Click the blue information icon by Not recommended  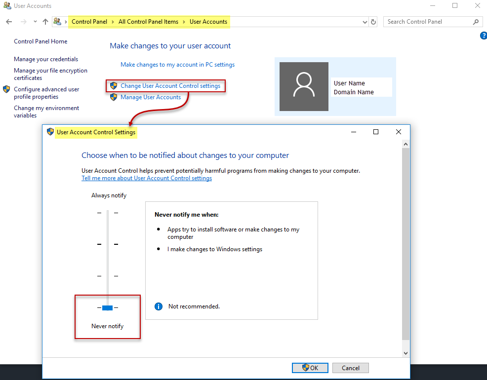pyautogui.click(x=159, y=306)
